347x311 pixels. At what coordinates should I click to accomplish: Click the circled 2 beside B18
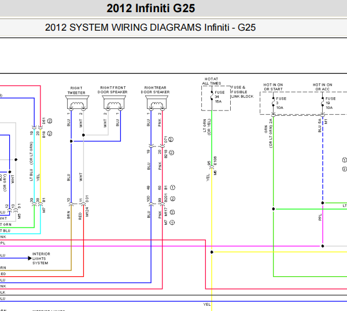pos(50,133)
